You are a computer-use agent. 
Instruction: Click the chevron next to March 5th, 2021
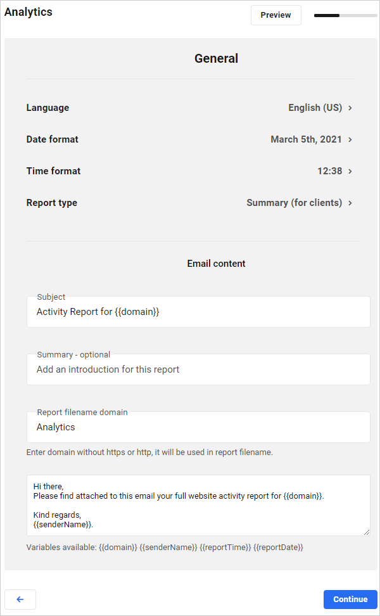(x=350, y=139)
